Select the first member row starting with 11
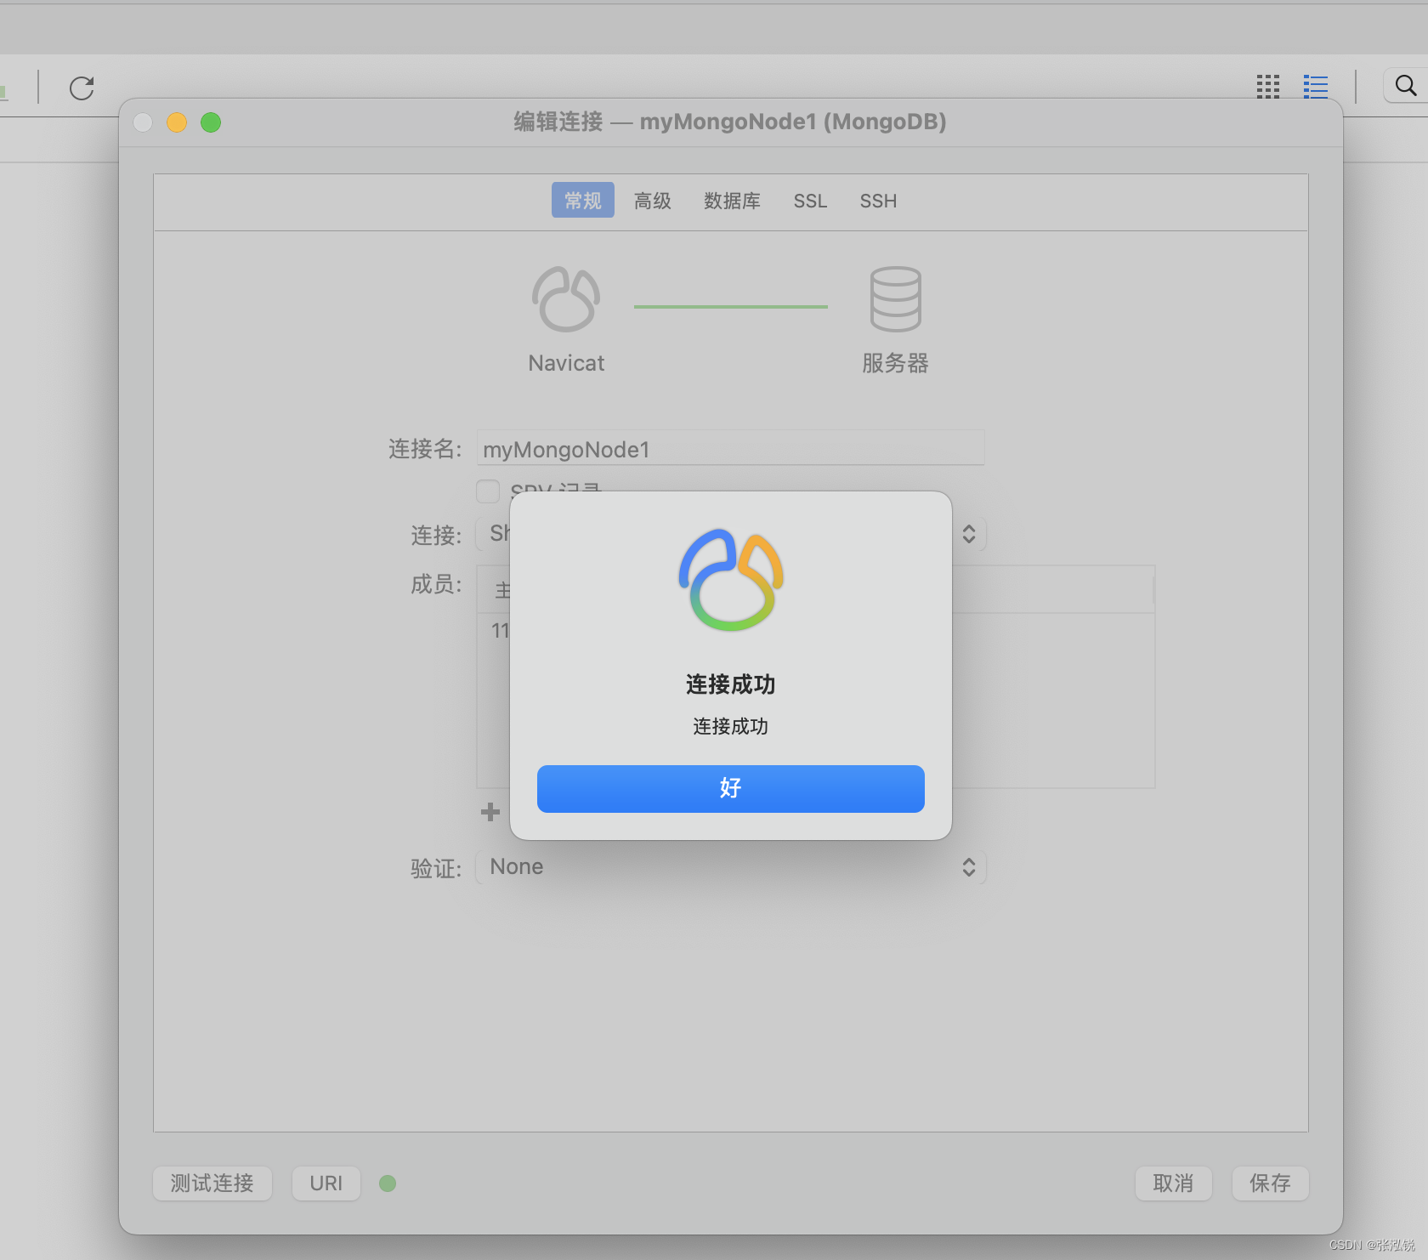The height and width of the screenshot is (1260, 1428). point(816,631)
